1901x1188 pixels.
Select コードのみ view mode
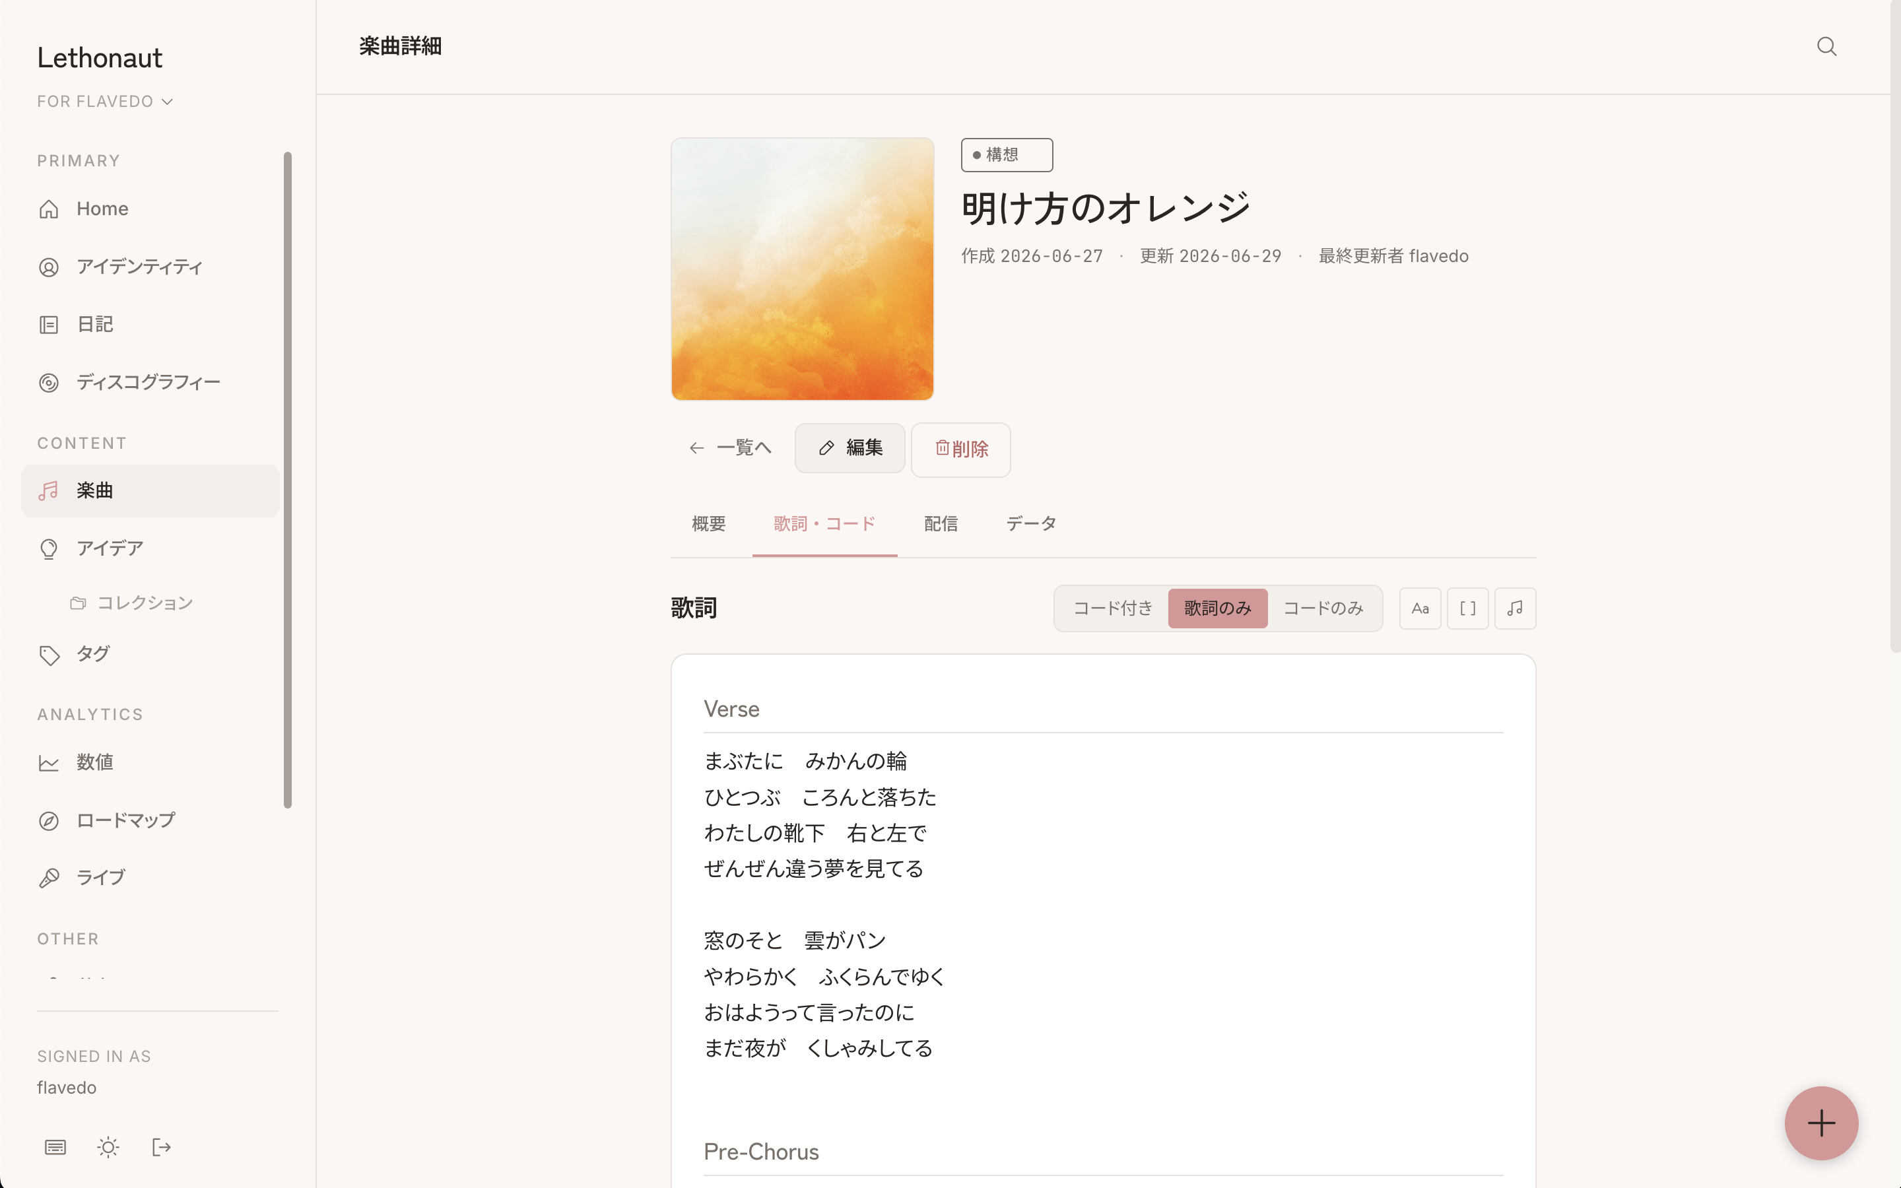(x=1323, y=608)
